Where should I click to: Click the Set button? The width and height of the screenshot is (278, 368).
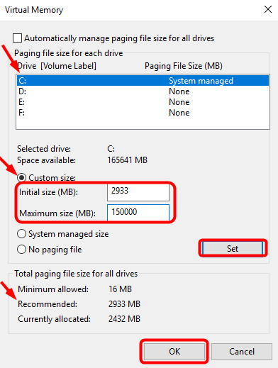[233, 248]
